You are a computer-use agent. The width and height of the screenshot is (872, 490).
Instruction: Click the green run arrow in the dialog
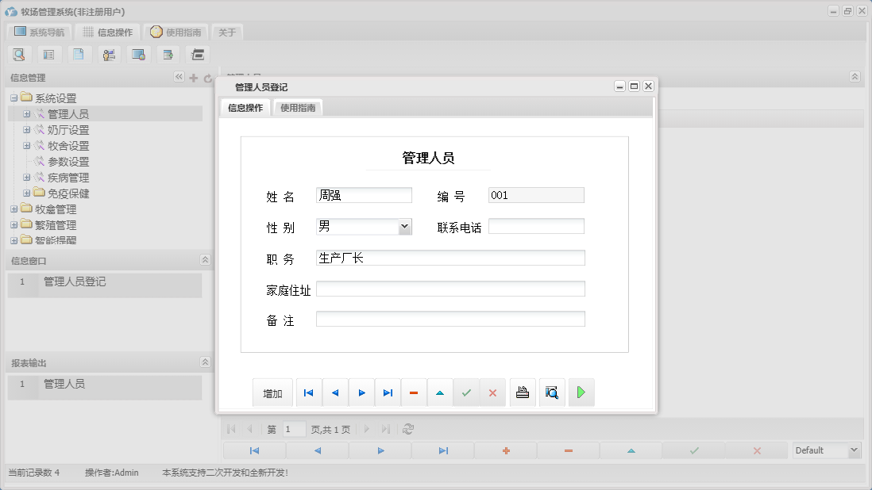[x=581, y=392]
